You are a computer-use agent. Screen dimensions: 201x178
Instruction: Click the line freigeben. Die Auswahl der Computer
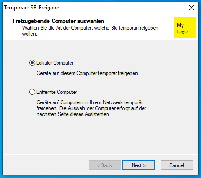[x=91, y=108]
